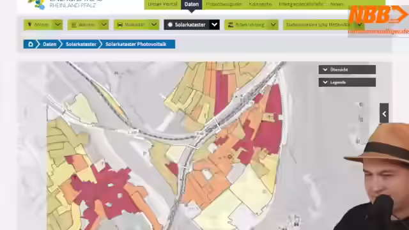Screen dimensions: 409x230
Task: Click the Daten breadcrumb link
Action: 50,44
